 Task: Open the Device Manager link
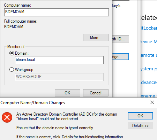tap(149, 41)
